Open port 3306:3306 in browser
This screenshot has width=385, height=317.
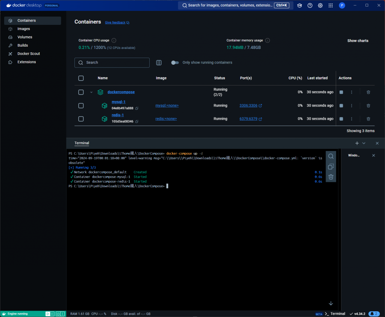(250, 105)
